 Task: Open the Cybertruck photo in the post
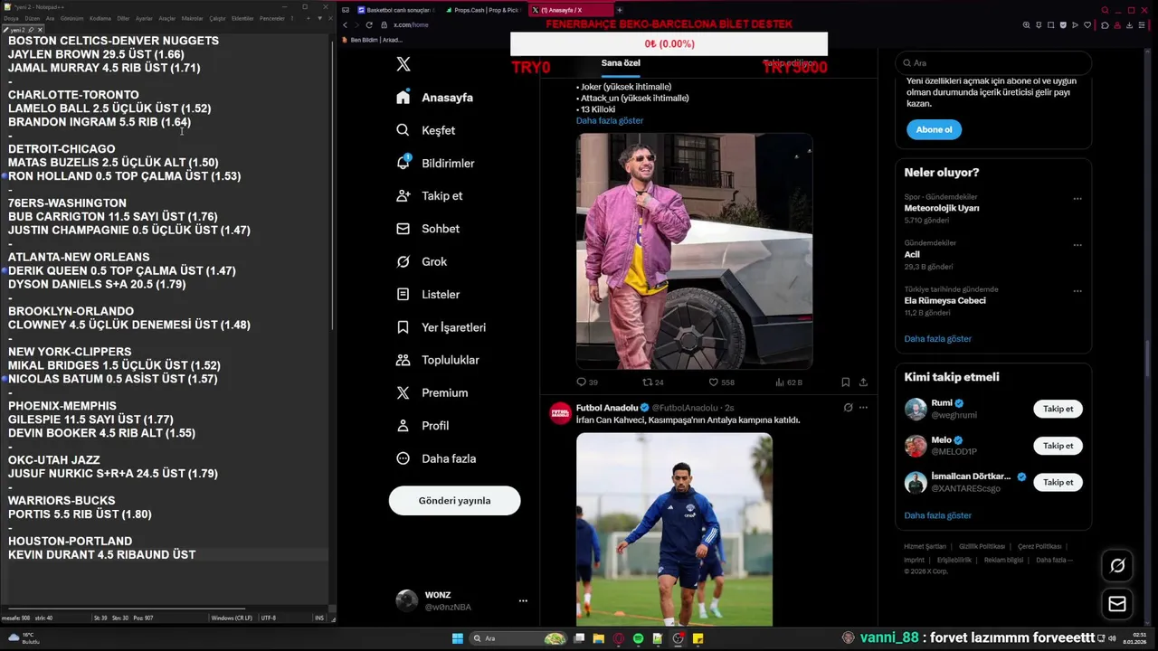[694, 251]
